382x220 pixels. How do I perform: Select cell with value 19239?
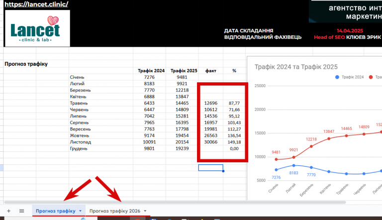[x=182, y=148]
